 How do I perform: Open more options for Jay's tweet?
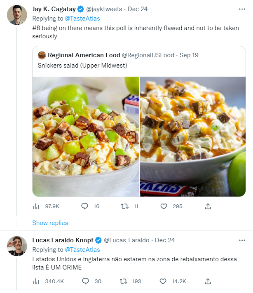coord(242,9)
